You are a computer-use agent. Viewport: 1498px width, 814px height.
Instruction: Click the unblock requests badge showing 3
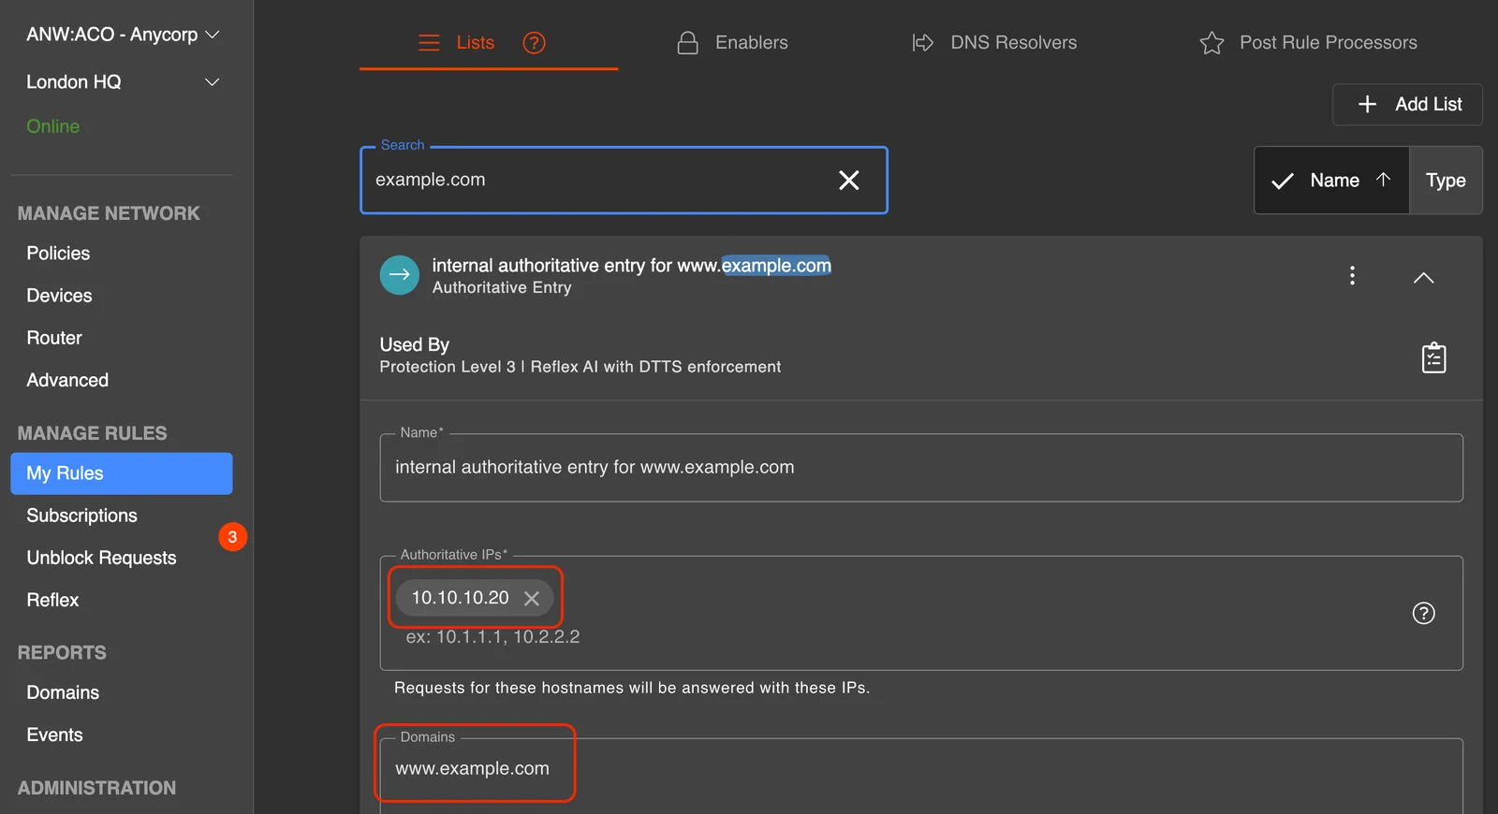coord(232,537)
